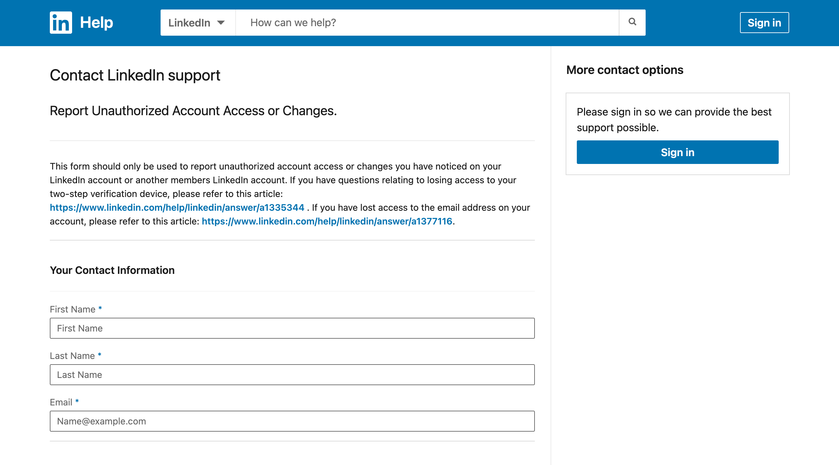Click the "First Name" field label

(72, 309)
